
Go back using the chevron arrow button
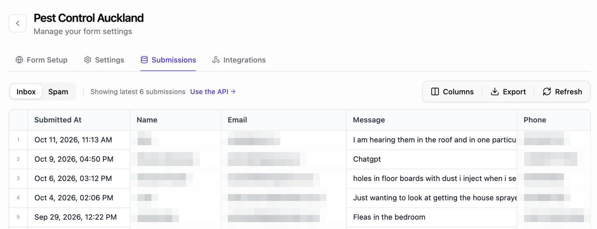[17, 23]
